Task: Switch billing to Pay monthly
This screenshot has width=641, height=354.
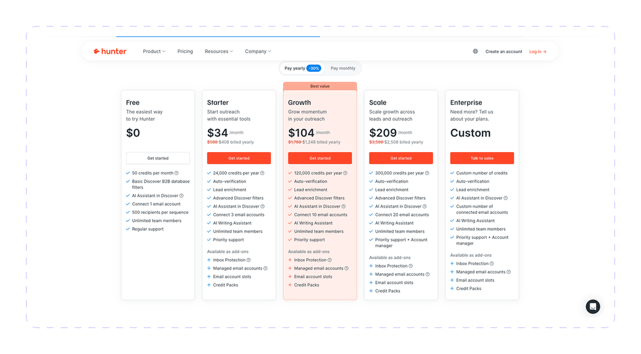Action: click(x=343, y=68)
